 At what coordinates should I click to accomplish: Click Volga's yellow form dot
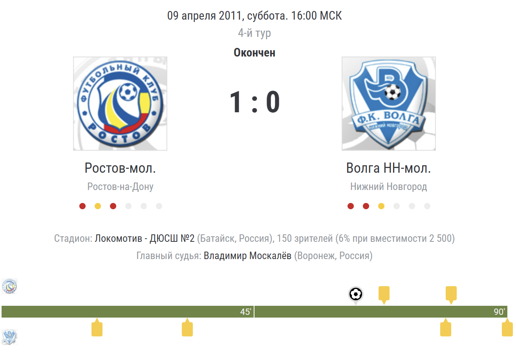[x=381, y=206]
